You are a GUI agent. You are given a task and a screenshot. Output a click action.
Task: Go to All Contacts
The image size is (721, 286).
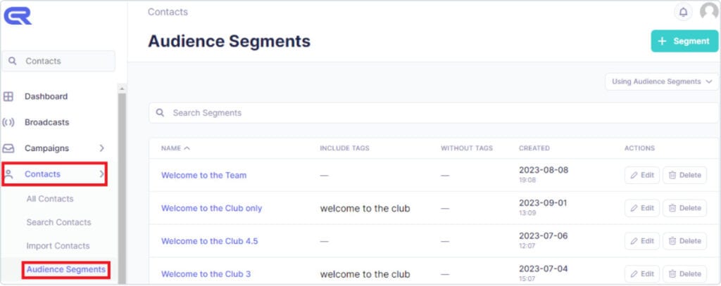[x=50, y=199]
